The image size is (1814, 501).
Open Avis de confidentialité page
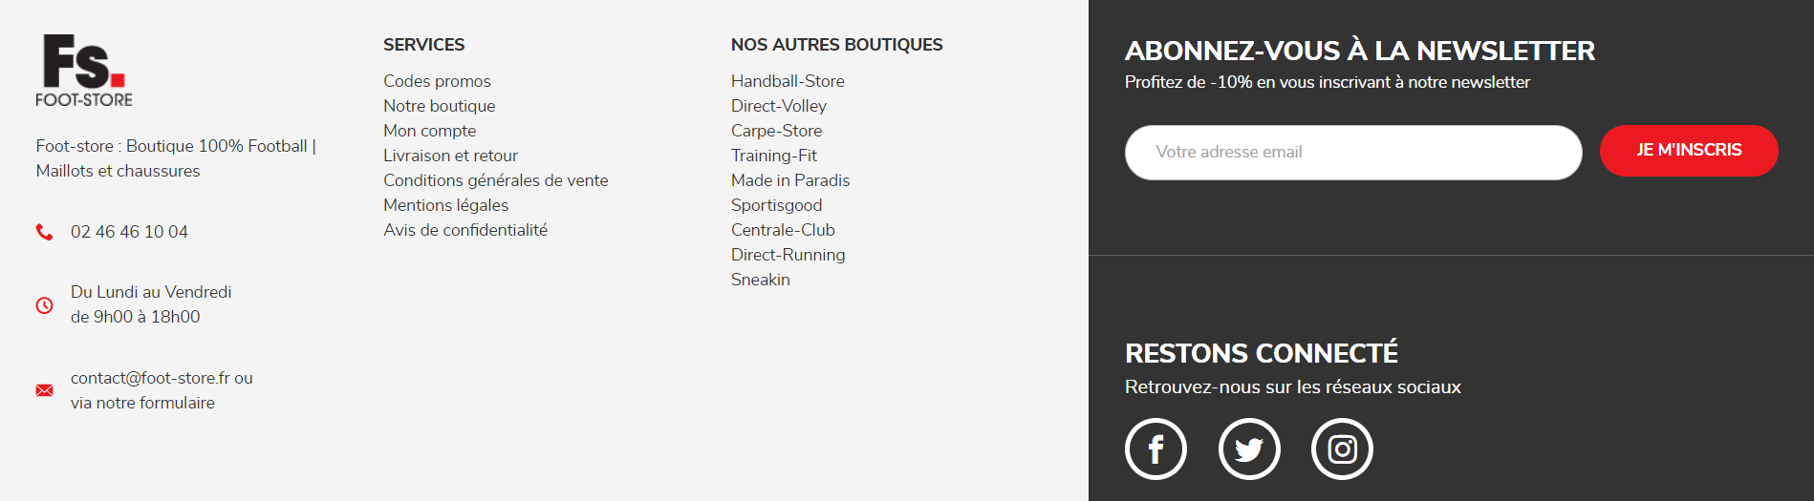click(465, 230)
